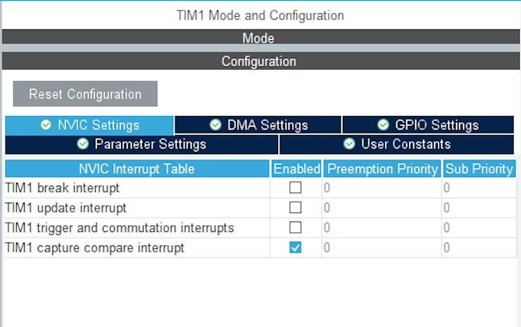Click the DMA Settings green check icon
The image size is (521, 327).
point(215,125)
